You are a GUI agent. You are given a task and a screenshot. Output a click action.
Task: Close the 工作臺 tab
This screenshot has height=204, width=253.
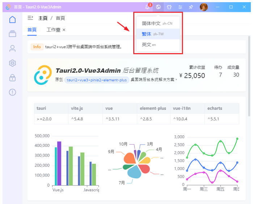pyautogui.click(x=64, y=30)
